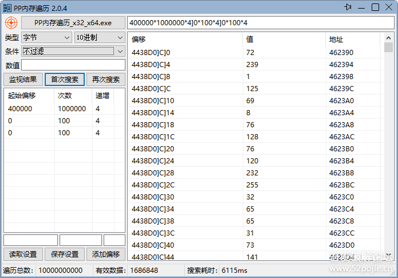This screenshot has height=278, width=398.
Task: Focus the 数值 value input field
Action: (73, 65)
